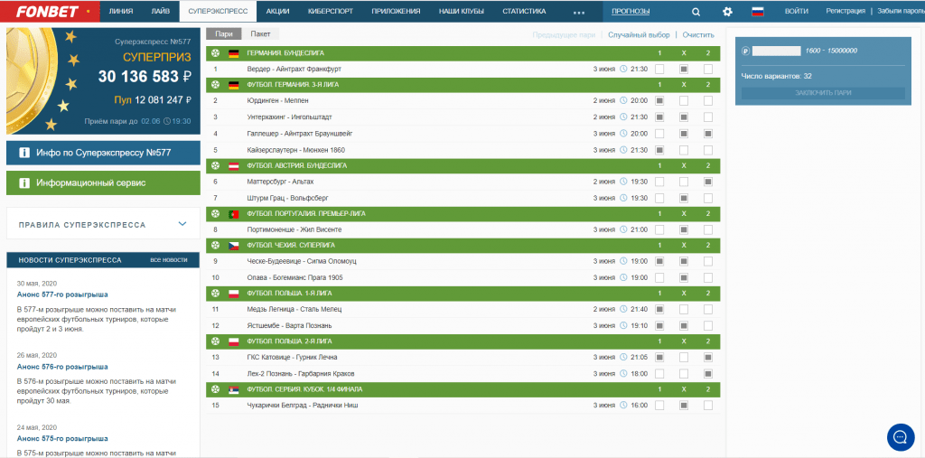Click the Войти login button
This screenshot has width=925, height=458.
click(797, 11)
